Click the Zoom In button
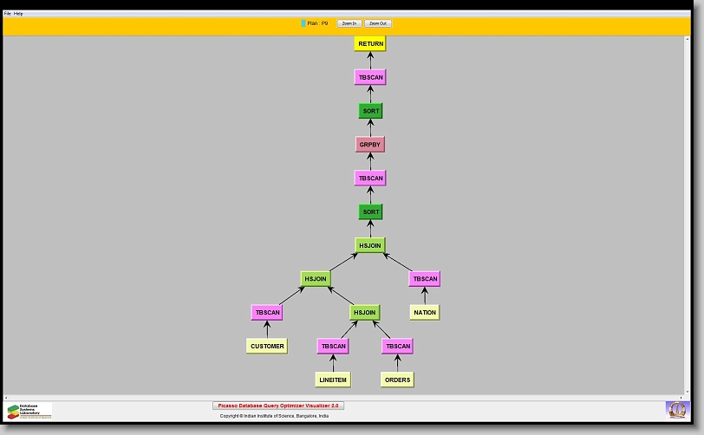Image resolution: width=704 pixels, height=435 pixels. 349,23
